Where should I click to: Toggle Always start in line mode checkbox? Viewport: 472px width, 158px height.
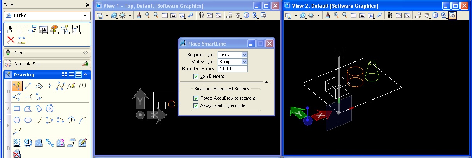click(196, 105)
